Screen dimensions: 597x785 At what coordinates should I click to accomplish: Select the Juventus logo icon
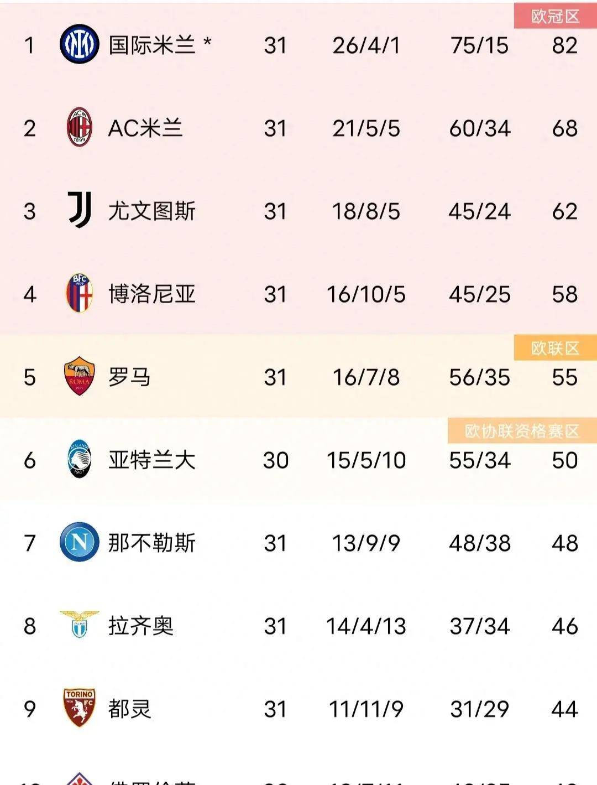79,210
